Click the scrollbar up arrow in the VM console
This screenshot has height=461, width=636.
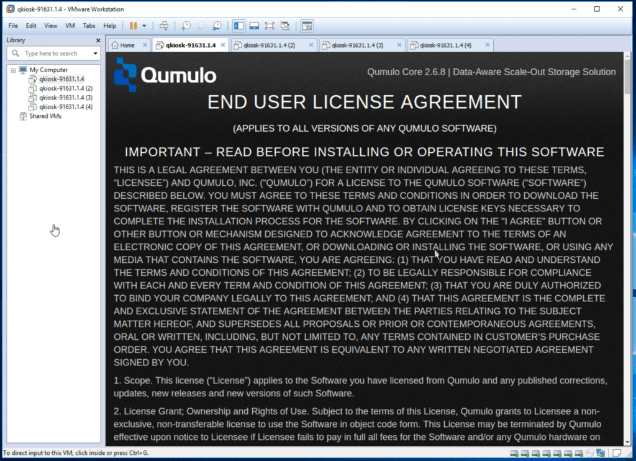(627, 55)
